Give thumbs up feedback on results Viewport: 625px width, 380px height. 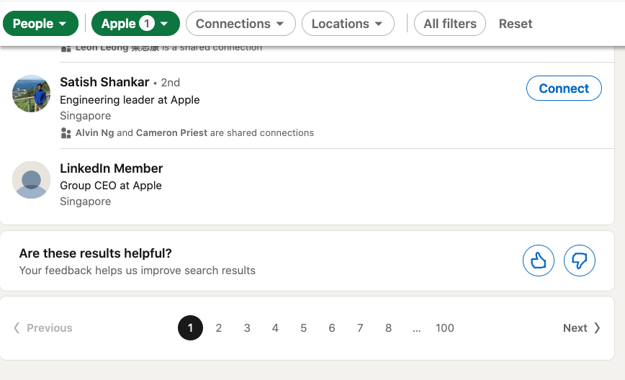click(x=539, y=261)
